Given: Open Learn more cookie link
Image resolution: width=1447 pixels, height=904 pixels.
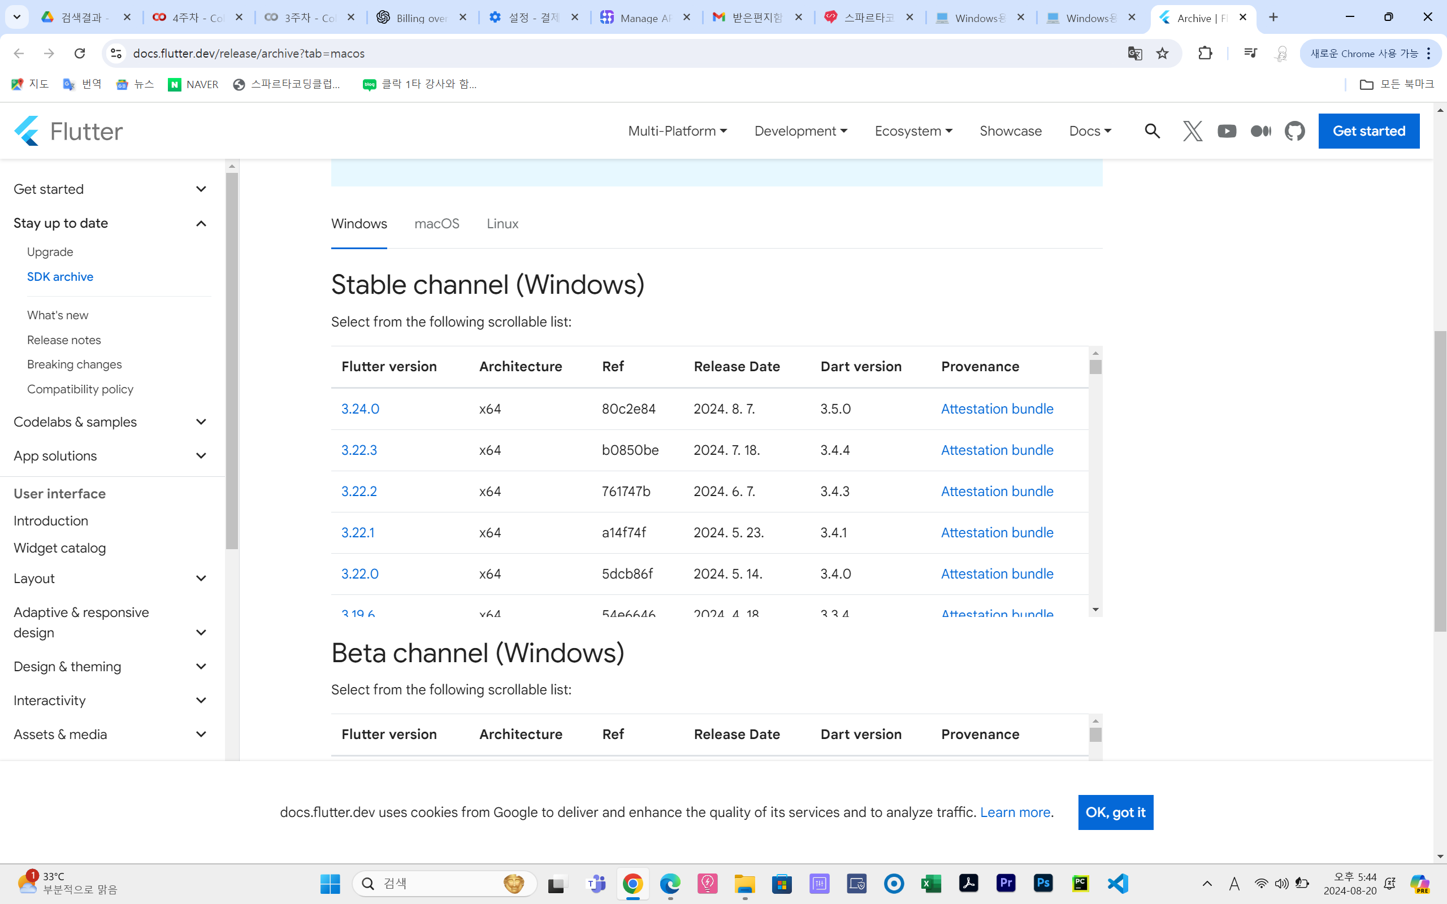Looking at the screenshot, I should click(1015, 812).
